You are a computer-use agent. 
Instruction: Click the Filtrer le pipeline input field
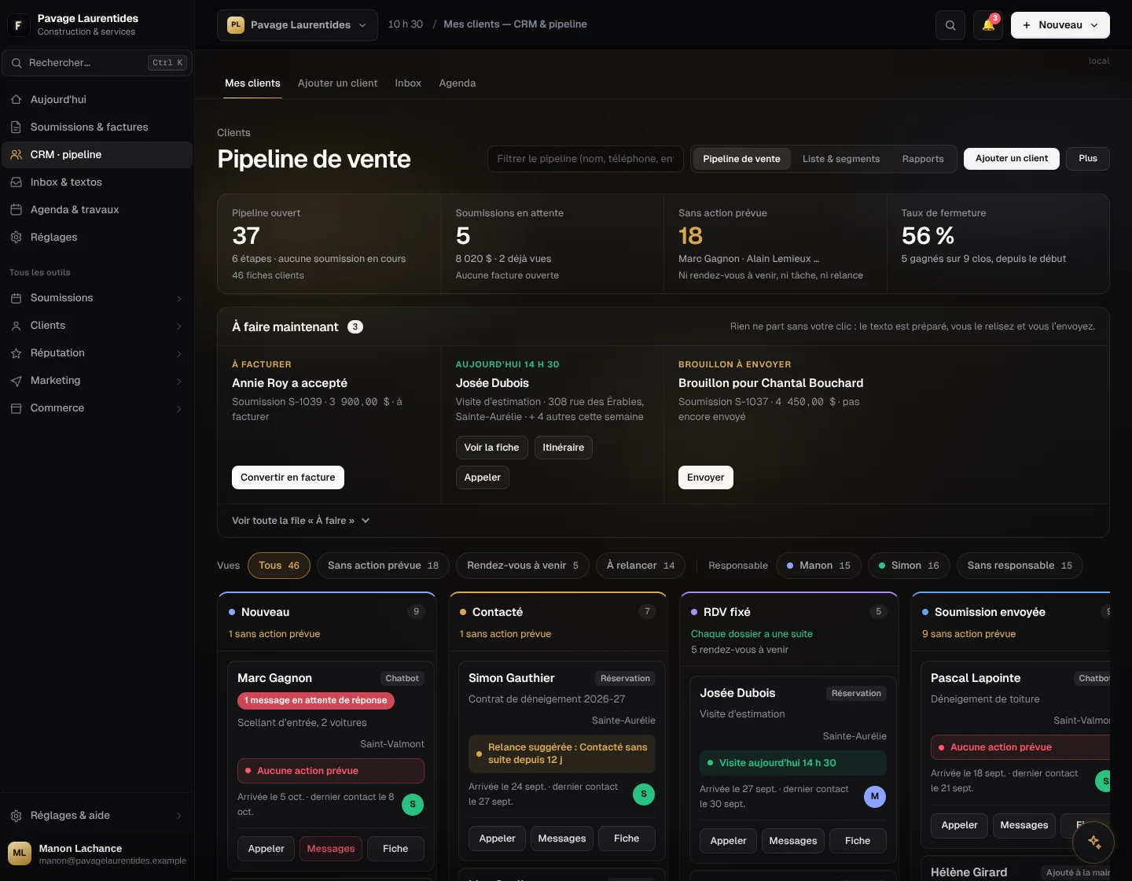(x=585, y=159)
